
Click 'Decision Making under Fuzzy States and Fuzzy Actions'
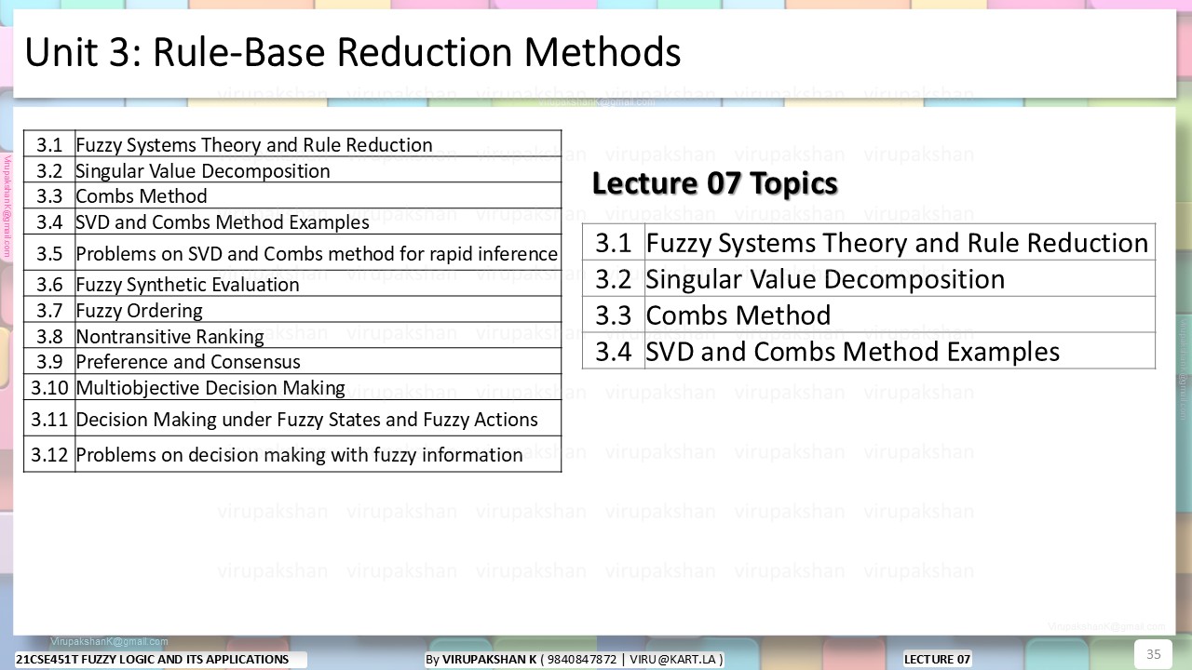pos(306,420)
